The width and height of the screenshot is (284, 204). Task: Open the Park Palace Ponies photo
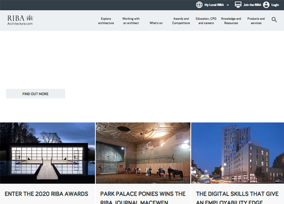point(143,153)
